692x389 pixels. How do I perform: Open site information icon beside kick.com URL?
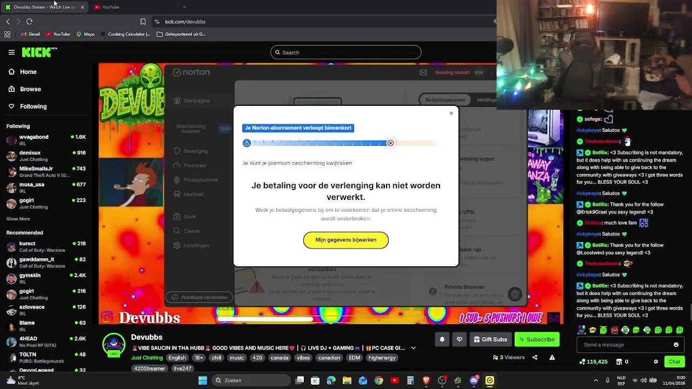click(157, 22)
